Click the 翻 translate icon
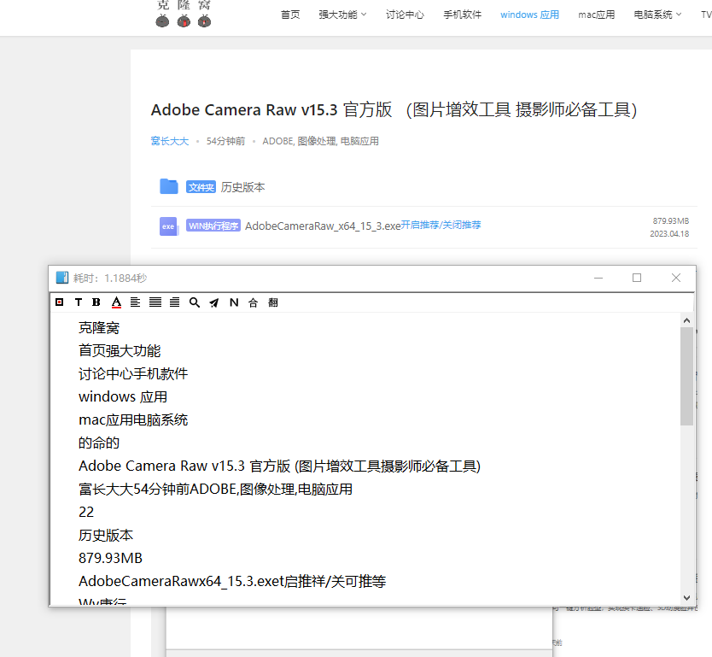The width and height of the screenshot is (712, 657). pyautogui.click(x=273, y=302)
